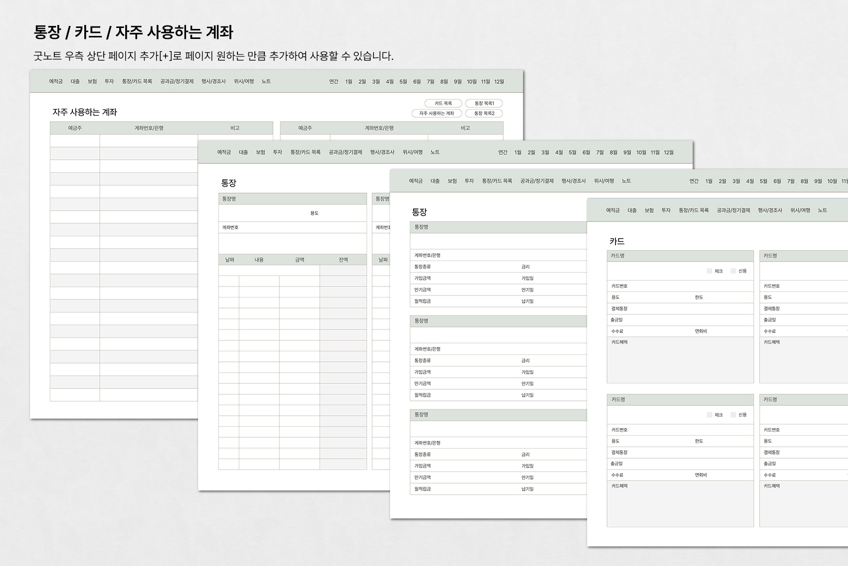848x566 pixels.
Task: Open the 통장 목록2 button
Action: pyautogui.click(x=484, y=113)
